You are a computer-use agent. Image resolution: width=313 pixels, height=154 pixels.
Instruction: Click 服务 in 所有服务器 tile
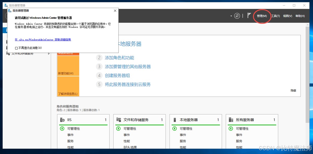239,141
